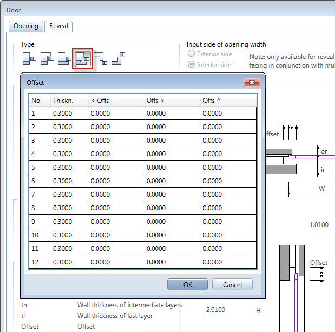
Task: Switch to the Opening tab
Action: 26,26
